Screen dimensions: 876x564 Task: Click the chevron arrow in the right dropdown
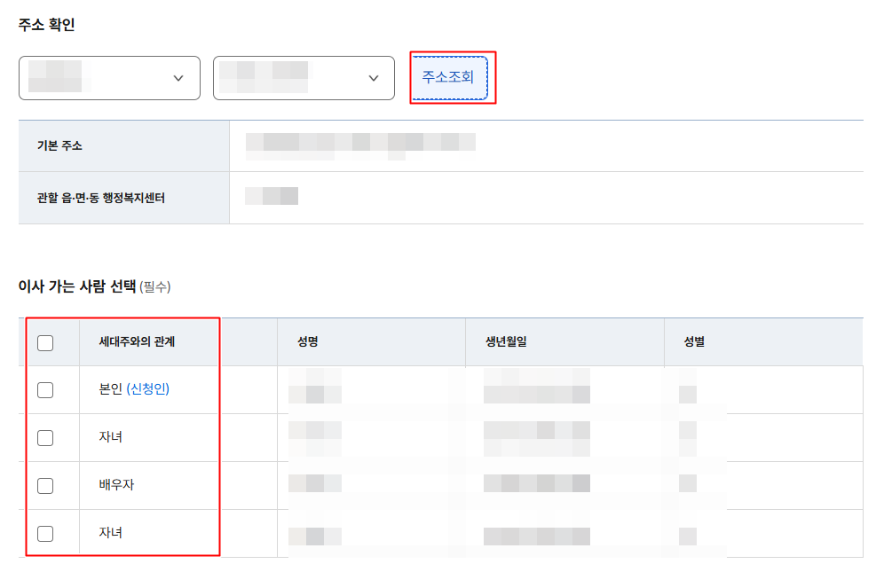(374, 79)
